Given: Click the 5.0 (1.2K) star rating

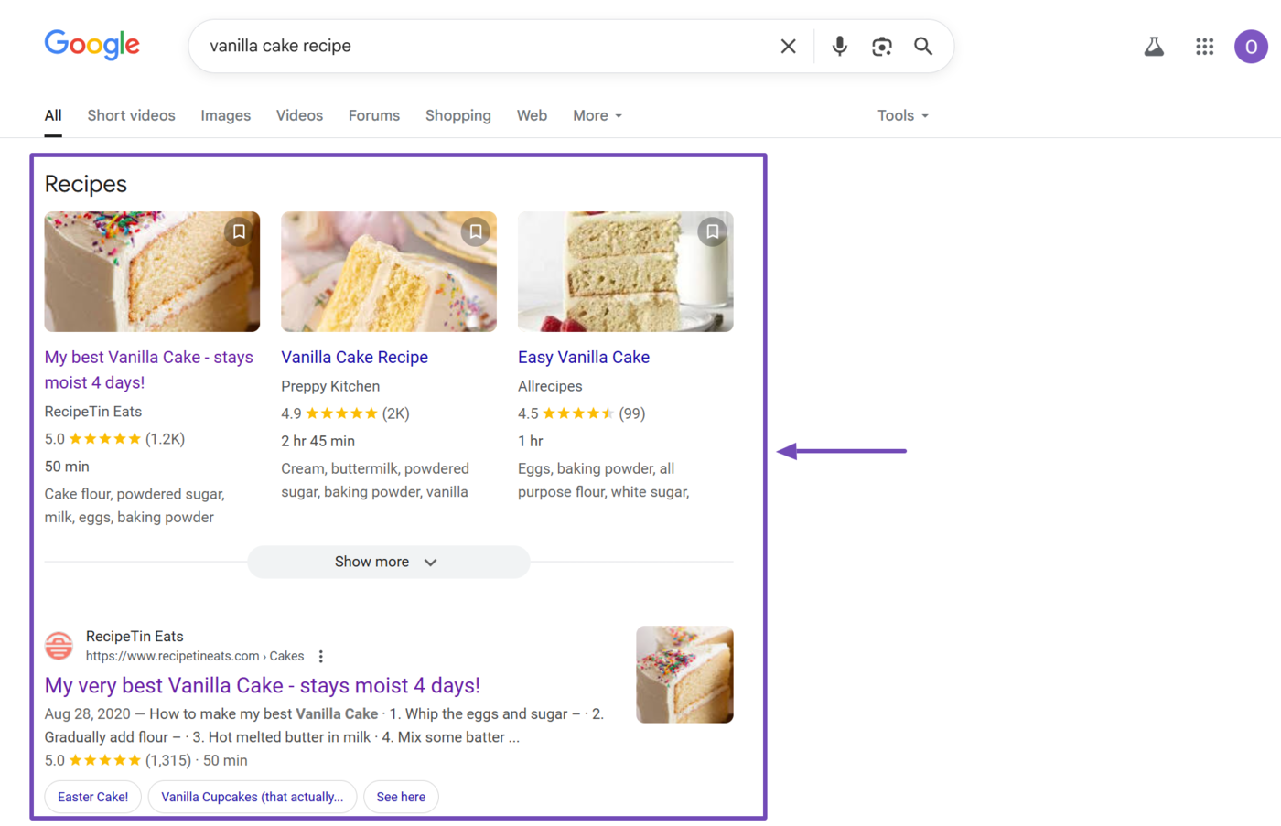Looking at the screenshot, I should (114, 439).
